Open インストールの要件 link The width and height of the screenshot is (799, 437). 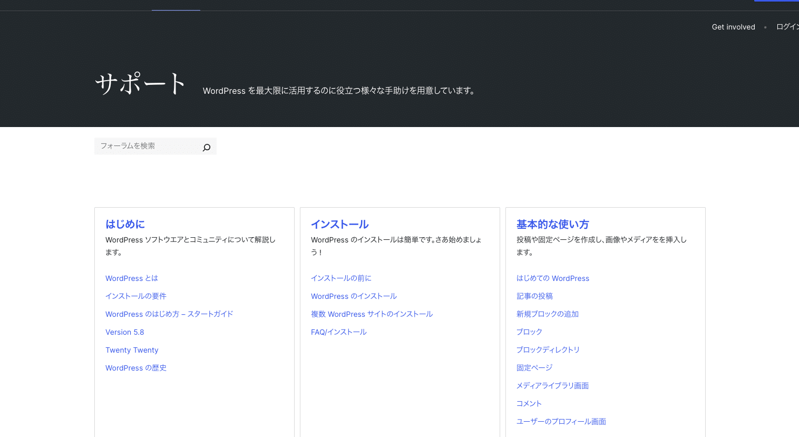[136, 296]
